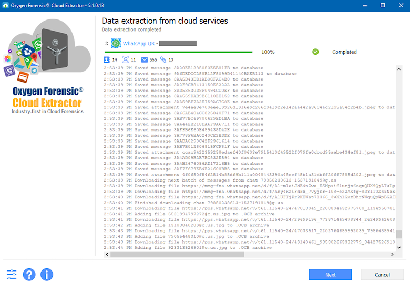The height and width of the screenshot is (281, 410).
Task: Click log line 'Saved message 3AF7F679EB4E24608BB5'
Action: (183, 169)
